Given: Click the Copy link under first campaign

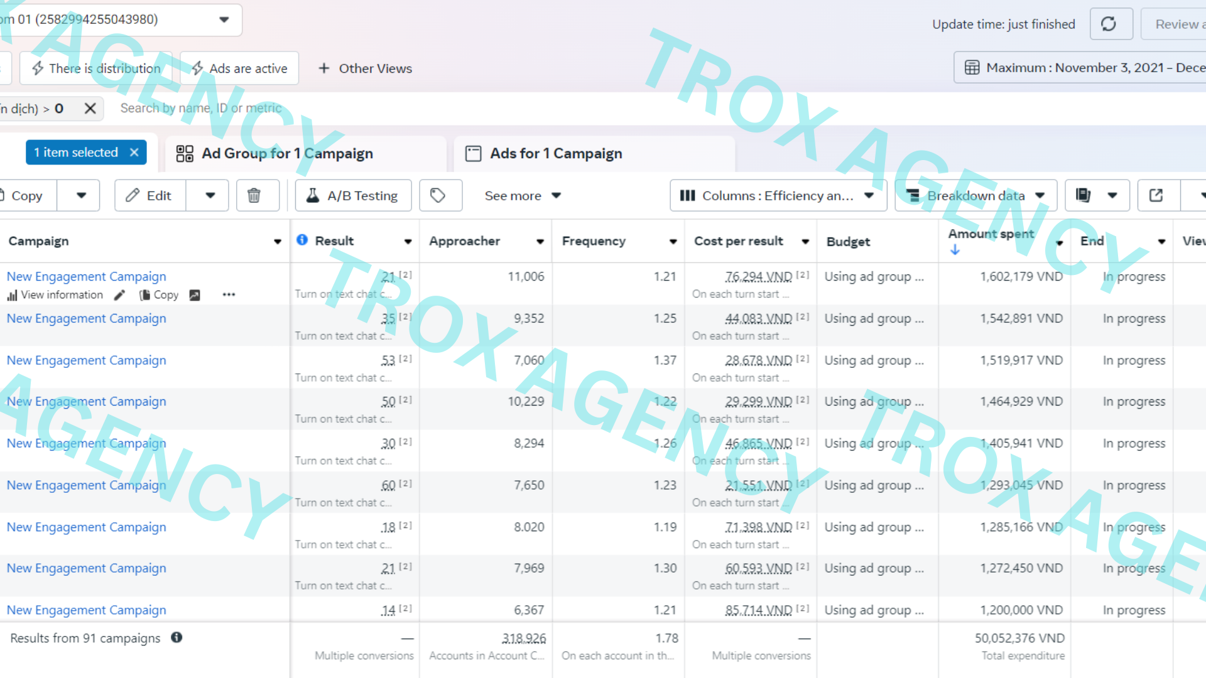Looking at the screenshot, I should 160,295.
